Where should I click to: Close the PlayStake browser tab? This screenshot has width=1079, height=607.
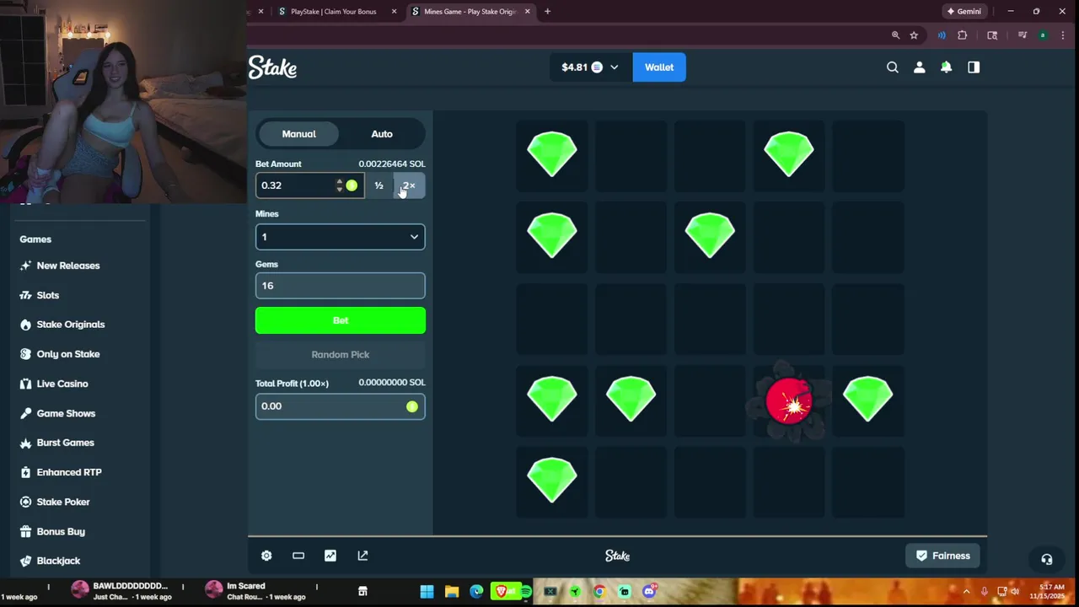pyautogui.click(x=394, y=12)
